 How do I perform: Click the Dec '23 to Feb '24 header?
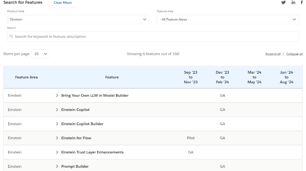click(x=222, y=77)
